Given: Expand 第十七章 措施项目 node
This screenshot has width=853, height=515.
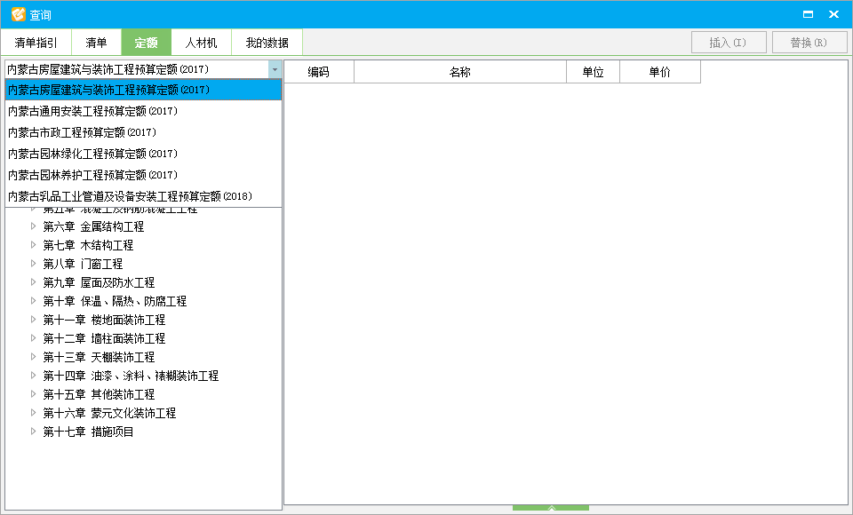Looking at the screenshot, I should click(33, 432).
